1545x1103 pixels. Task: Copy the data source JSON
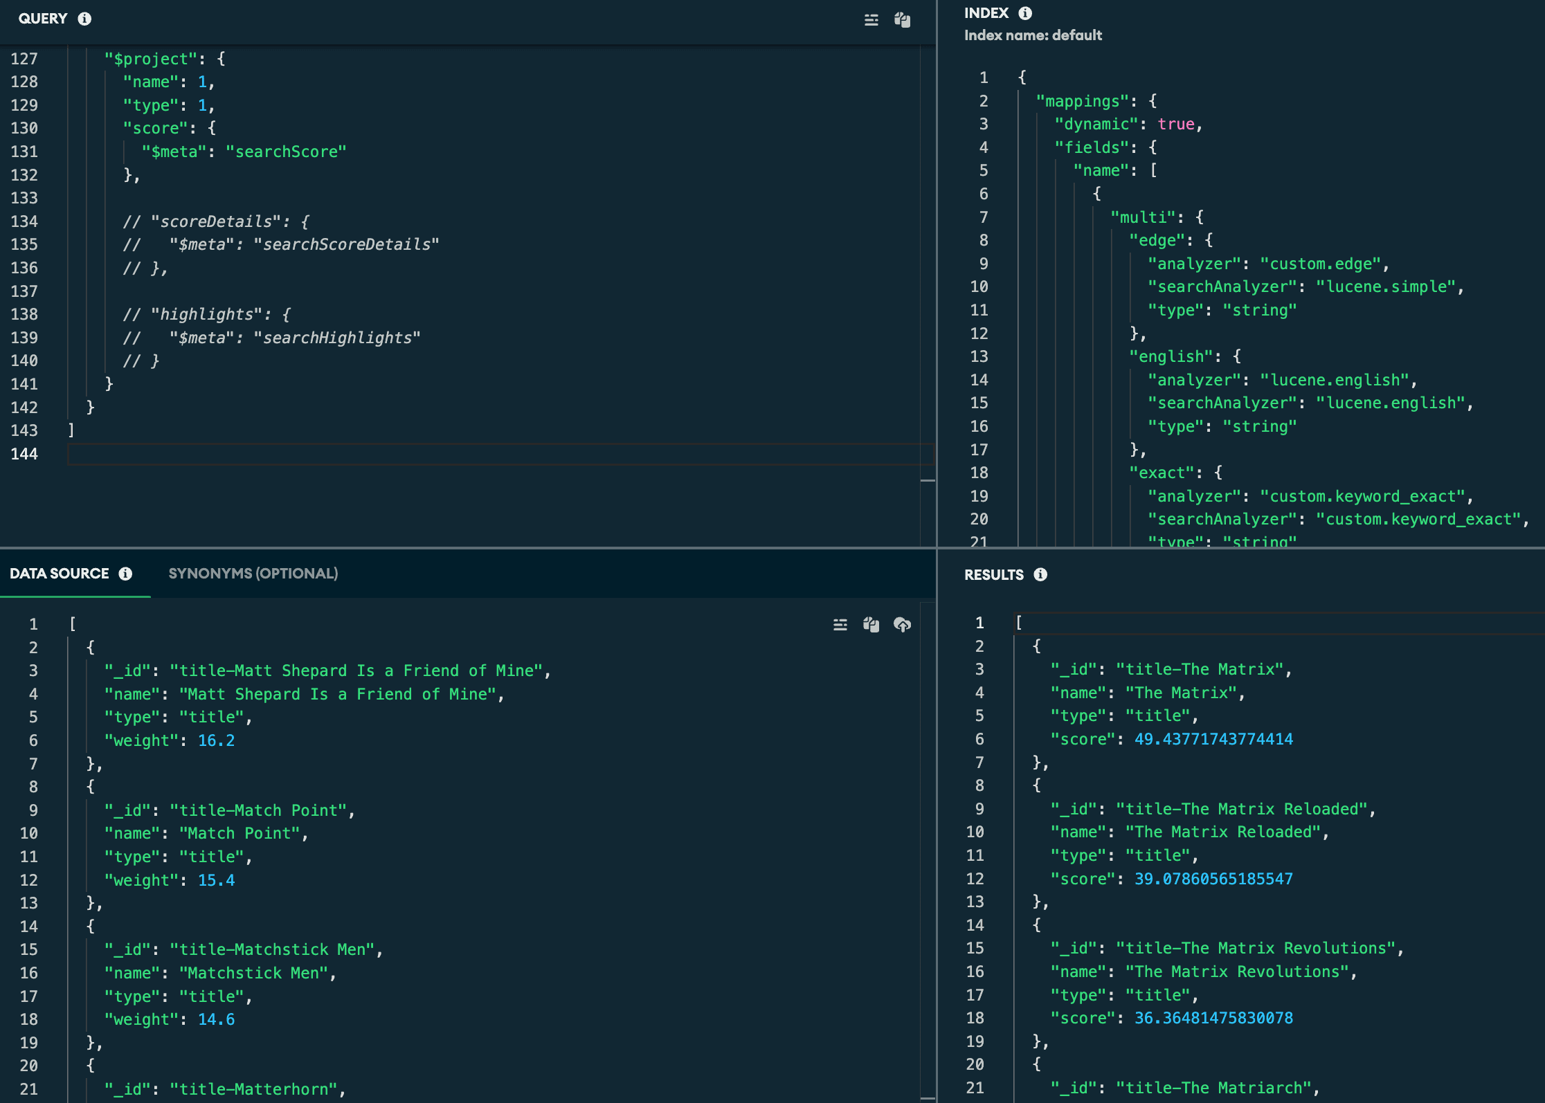[871, 625]
